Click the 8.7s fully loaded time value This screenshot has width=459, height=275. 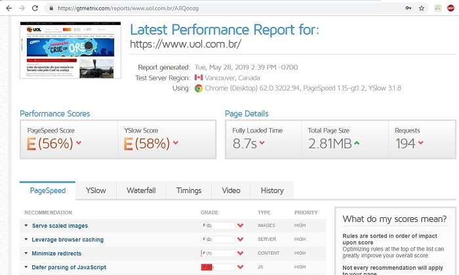point(245,144)
